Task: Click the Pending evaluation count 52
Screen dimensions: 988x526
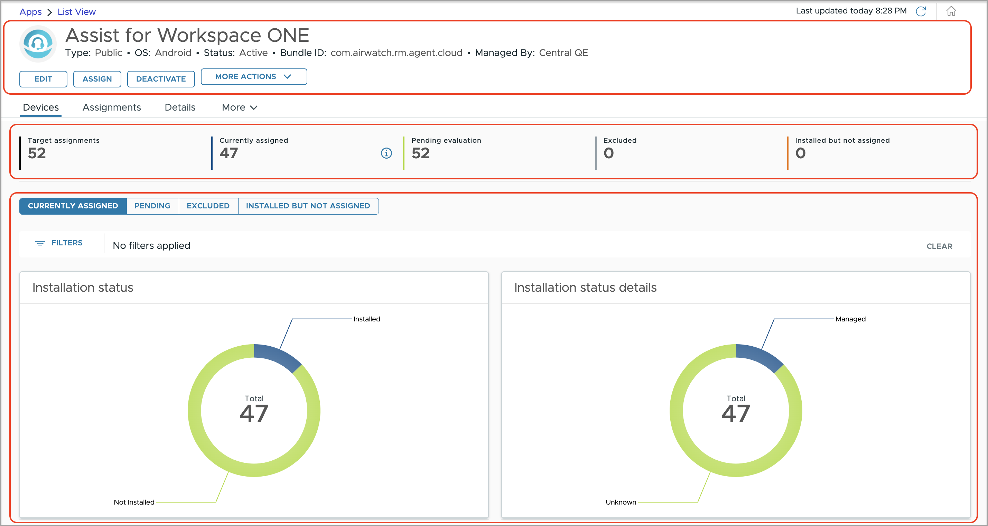Action: [421, 153]
